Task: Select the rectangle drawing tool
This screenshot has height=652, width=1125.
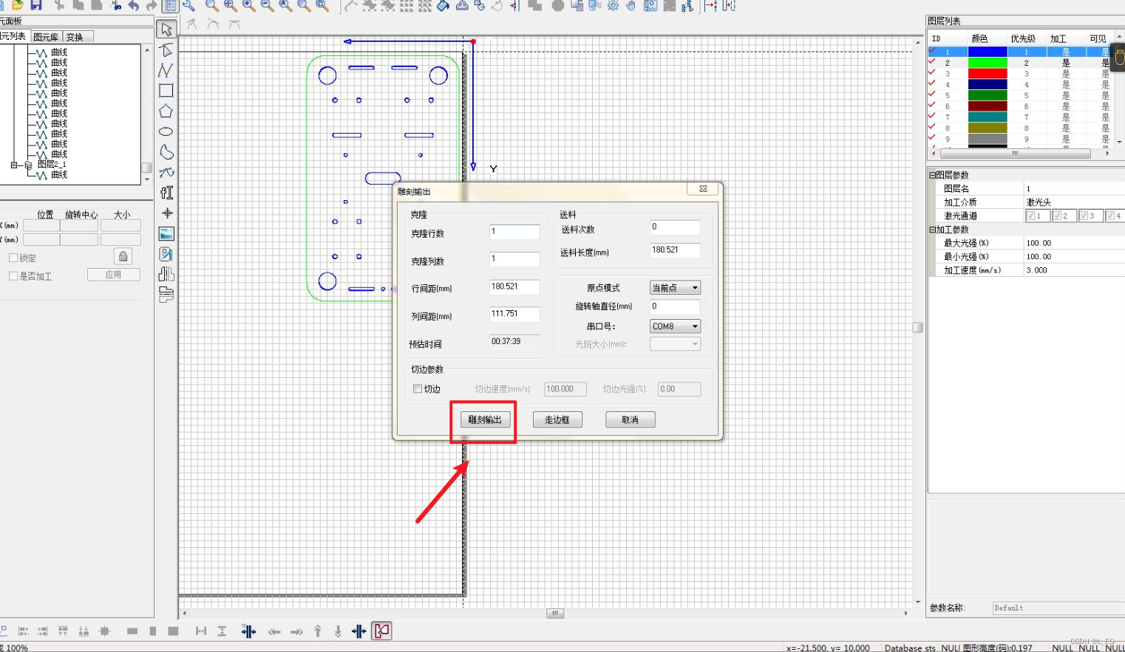Action: pos(166,90)
